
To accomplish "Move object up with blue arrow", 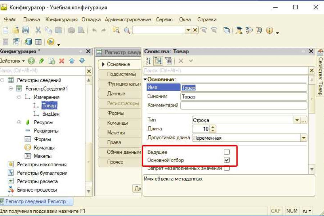I will click(x=72, y=61).
